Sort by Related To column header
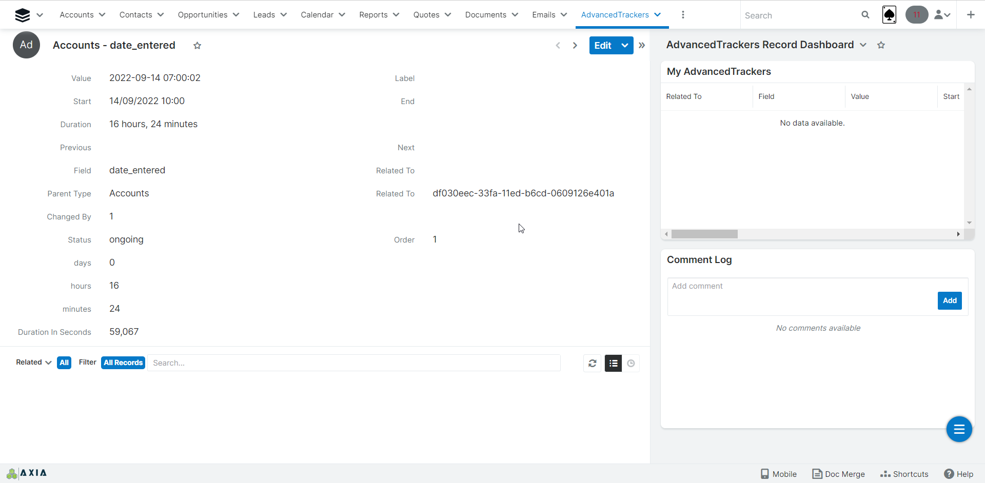The width and height of the screenshot is (985, 483). (684, 96)
